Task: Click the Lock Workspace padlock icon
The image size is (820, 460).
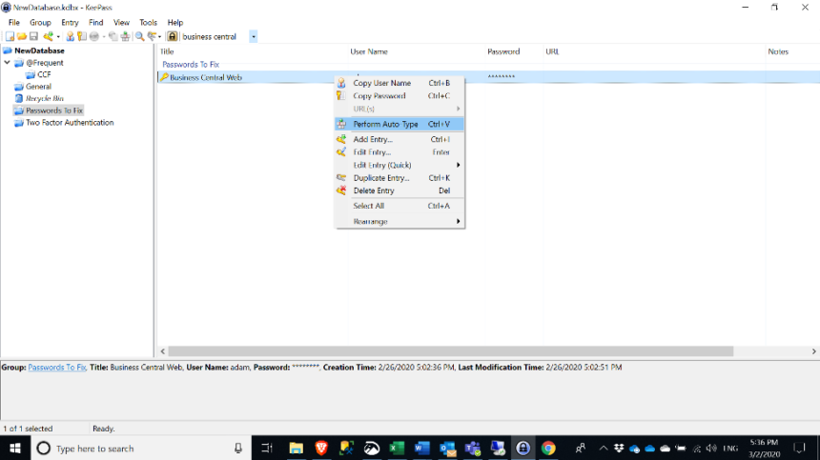Action: (172, 36)
